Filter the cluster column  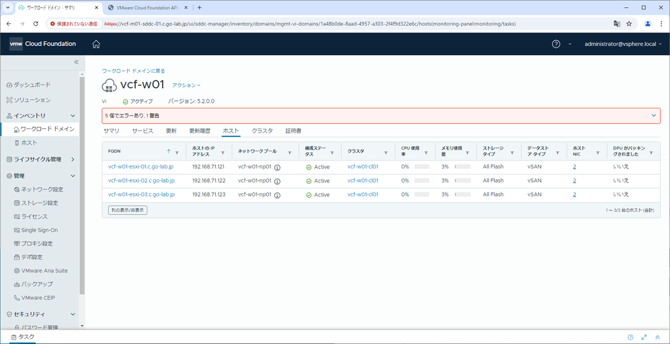click(x=386, y=152)
